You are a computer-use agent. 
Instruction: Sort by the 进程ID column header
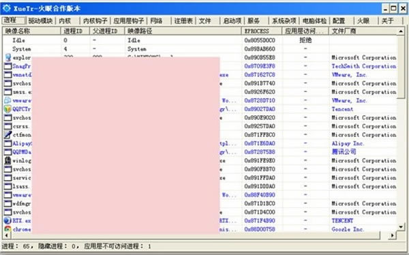[75, 31]
